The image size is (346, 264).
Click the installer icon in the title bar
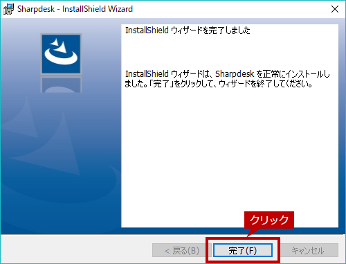[x=8, y=9]
